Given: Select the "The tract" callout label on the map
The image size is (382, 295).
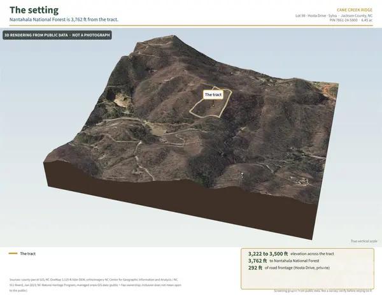Looking at the screenshot, I should click(213, 94).
